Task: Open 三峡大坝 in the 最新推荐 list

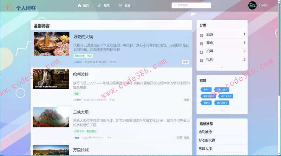Action: click(x=205, y=149)
